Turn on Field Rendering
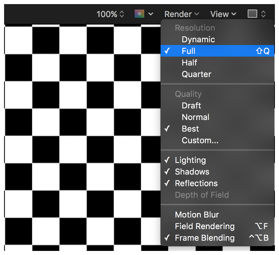279x255 pixels. (204, 226)
